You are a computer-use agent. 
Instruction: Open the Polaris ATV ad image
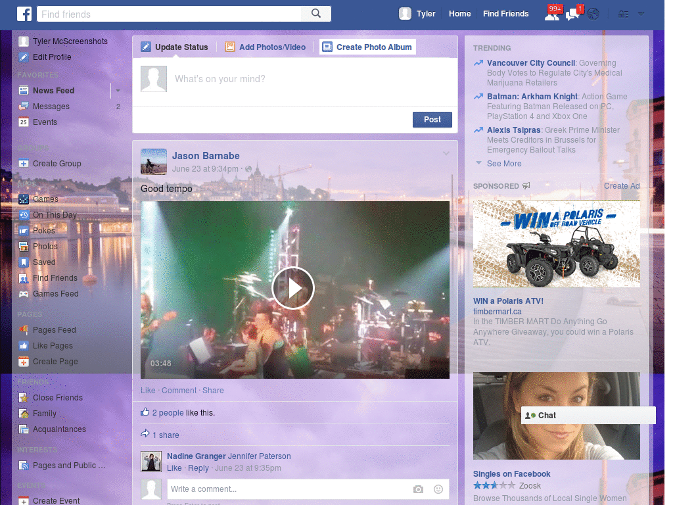click(x=556, y=244)
